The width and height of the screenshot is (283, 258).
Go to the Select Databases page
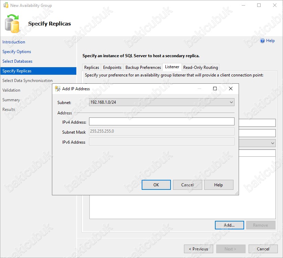point(17,61)
